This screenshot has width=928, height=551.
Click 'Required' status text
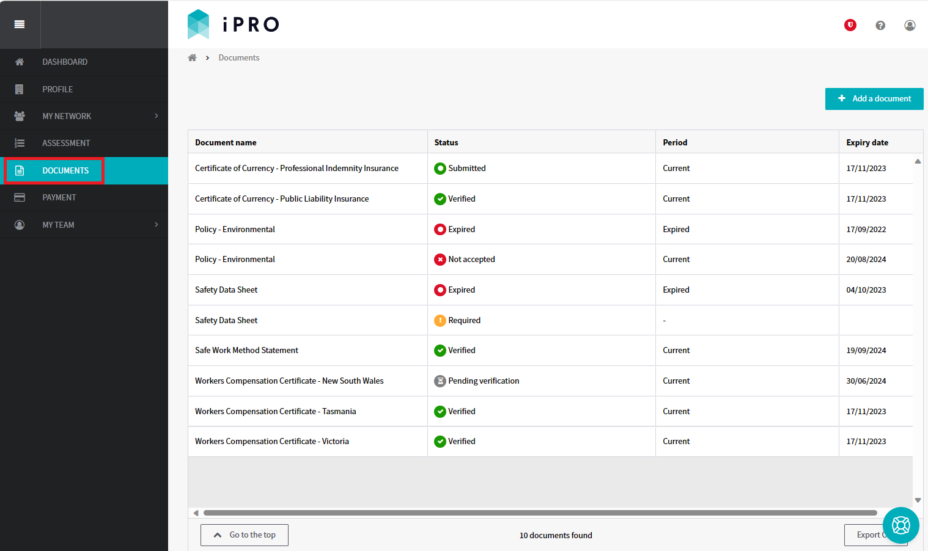(464, 320)
